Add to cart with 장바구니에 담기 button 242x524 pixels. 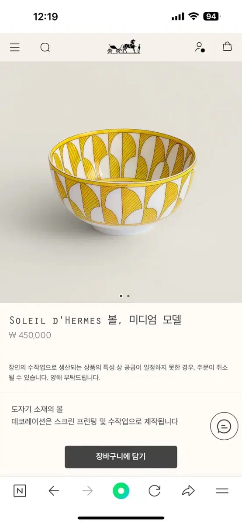tap(121, 457)
